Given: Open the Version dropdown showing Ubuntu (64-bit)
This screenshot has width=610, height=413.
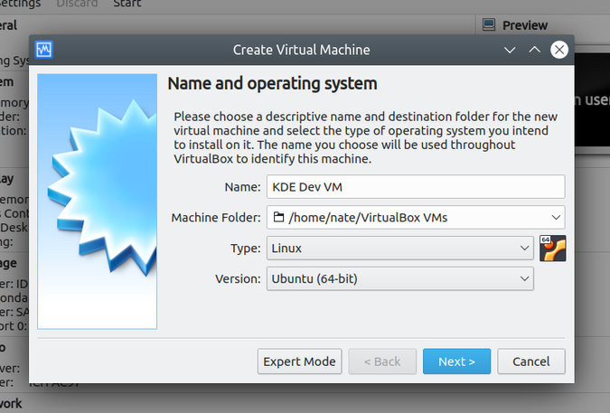Looking at the screenshot, I should (x=399, y=279).
